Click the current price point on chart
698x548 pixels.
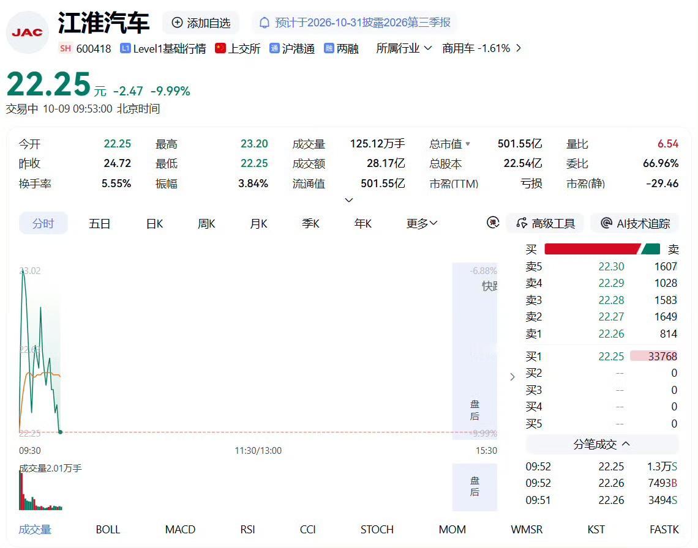[x=61, y=432]
